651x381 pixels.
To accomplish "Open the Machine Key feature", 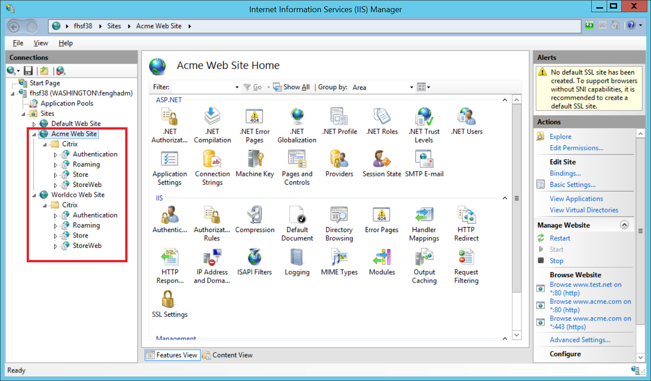I will pos(255,159).
